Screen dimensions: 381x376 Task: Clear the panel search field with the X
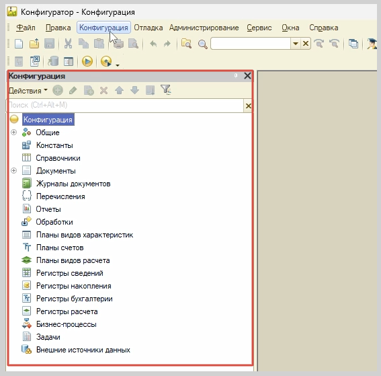point(248,106)
